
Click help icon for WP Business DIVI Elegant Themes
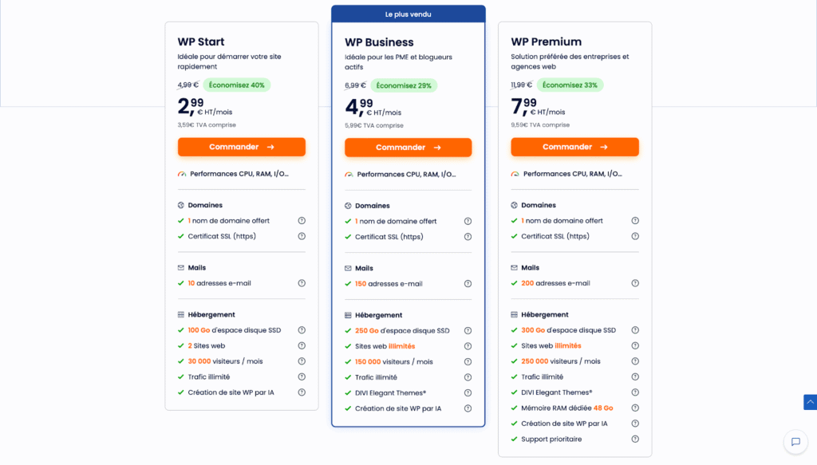(468, 393)
